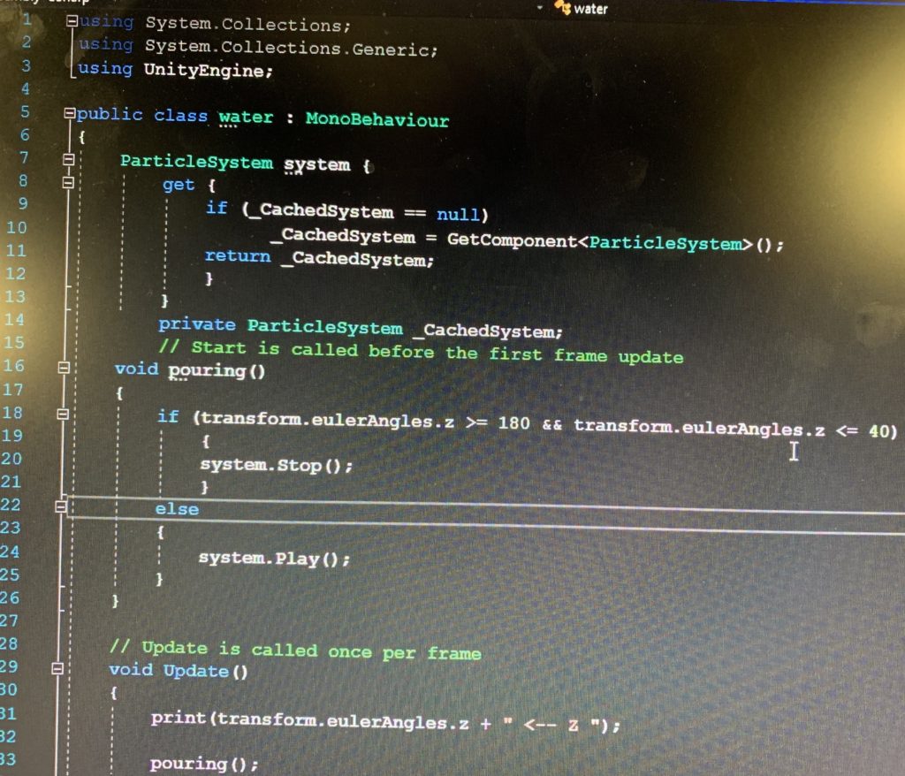This screenshot has height=776, width=905.
Task: Click 'null' in the if condition
Action: pyautogui.click(x=458, y=214)
